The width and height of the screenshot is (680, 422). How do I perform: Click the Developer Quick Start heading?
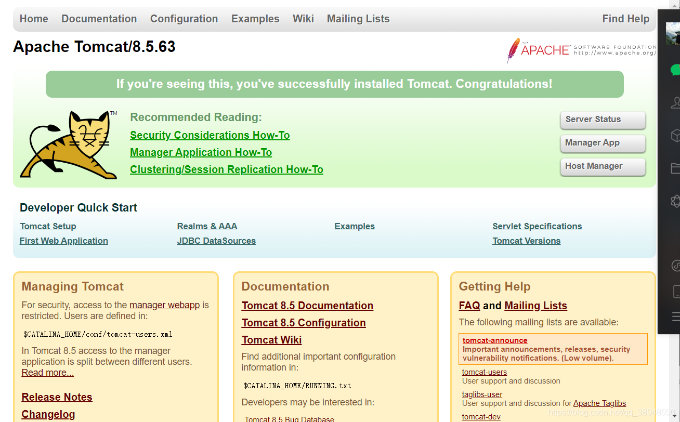[79, 208]
